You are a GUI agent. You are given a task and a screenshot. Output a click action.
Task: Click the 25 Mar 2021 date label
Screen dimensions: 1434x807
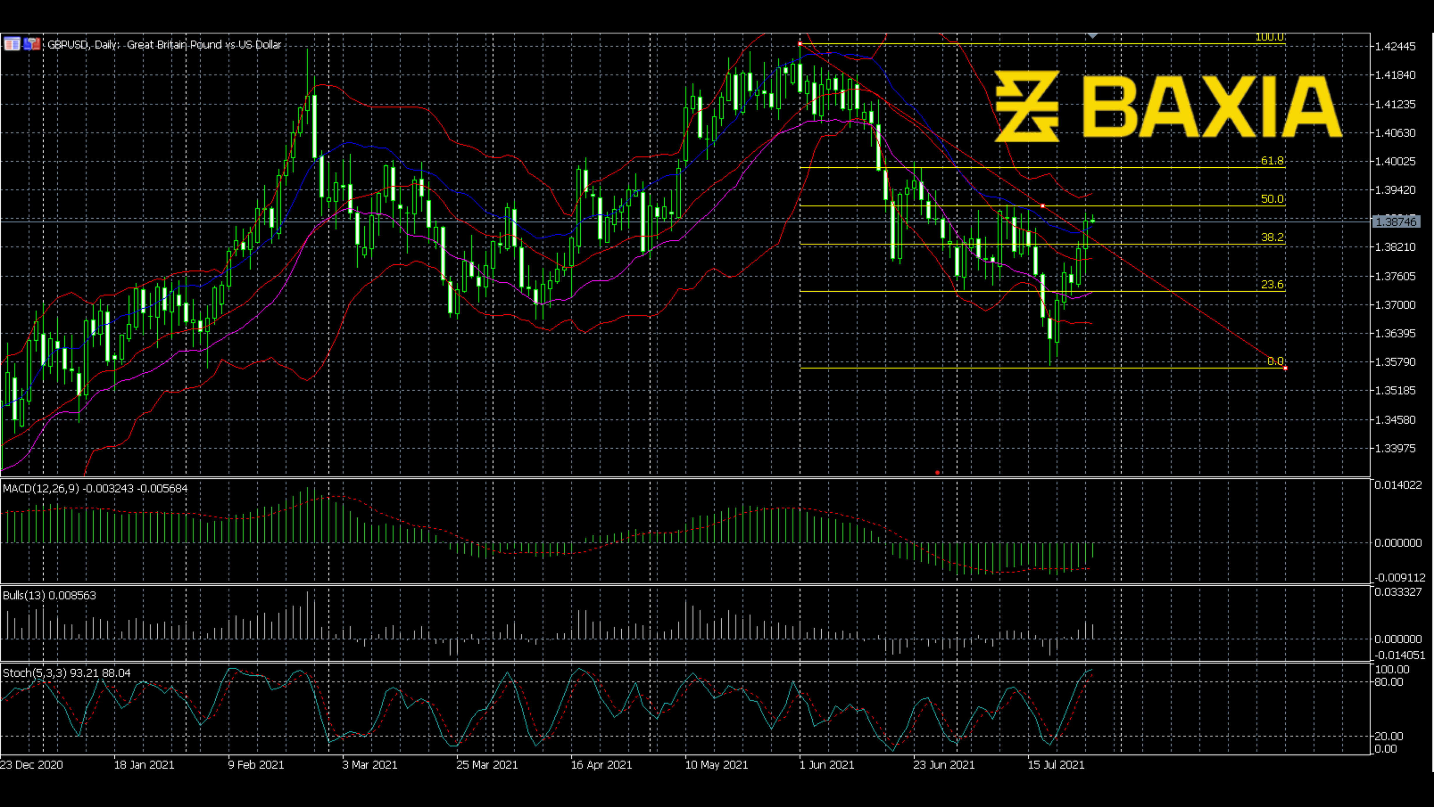coord(487,765)
